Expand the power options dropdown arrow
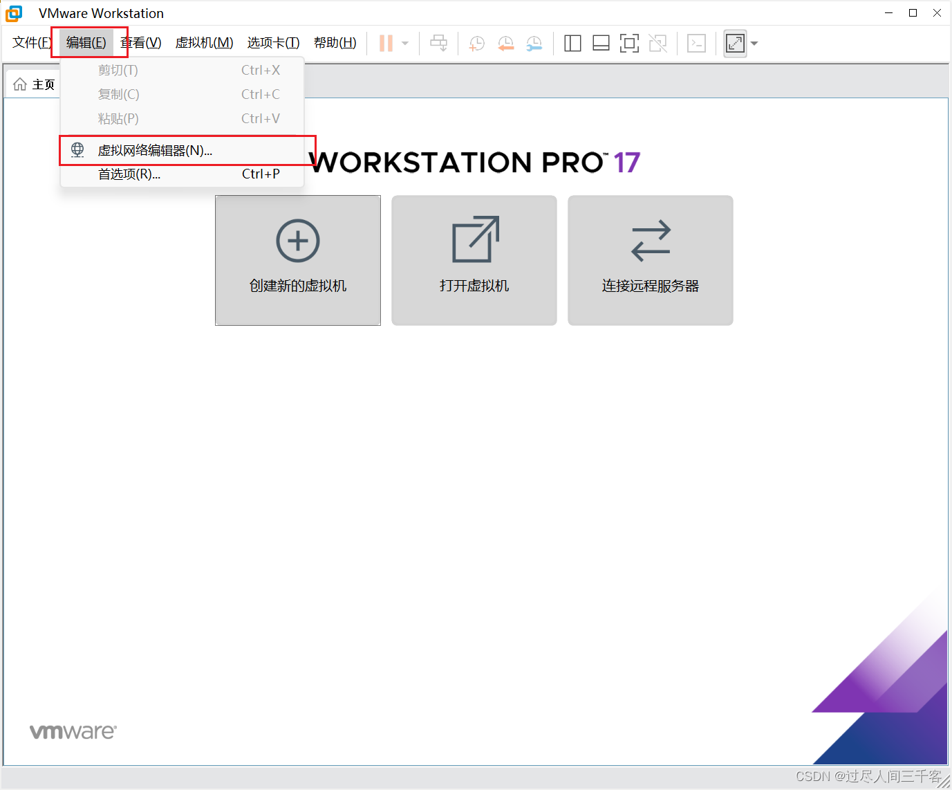The image size is (952, 790). click(405, 44)
